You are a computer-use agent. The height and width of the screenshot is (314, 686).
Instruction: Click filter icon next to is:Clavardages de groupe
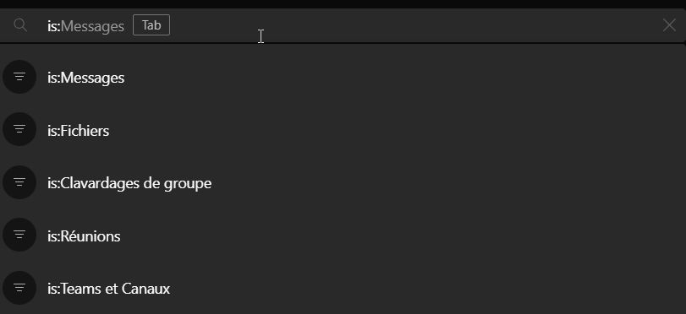(x=19, y=182)
